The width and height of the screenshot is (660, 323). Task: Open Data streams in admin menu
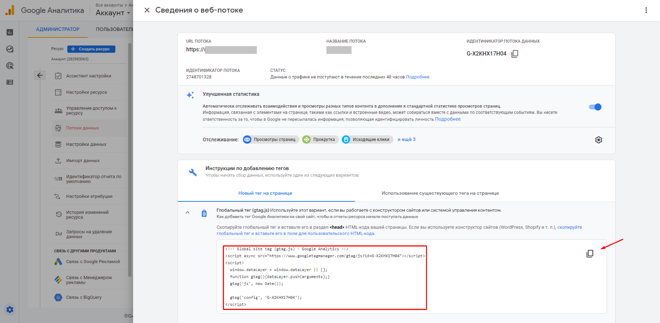pos(82,128)
